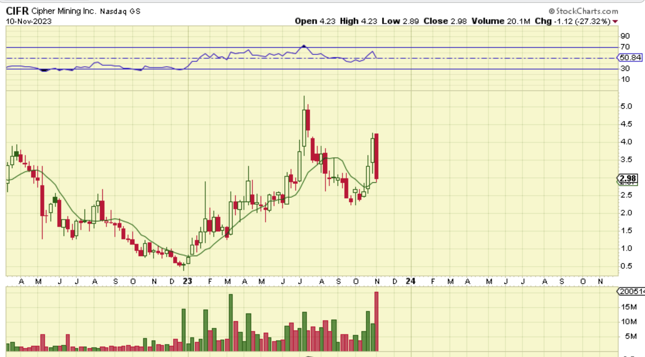Click the 50.84 RSI value tag
Screen dimensions: 645x357
coord(630,58)
